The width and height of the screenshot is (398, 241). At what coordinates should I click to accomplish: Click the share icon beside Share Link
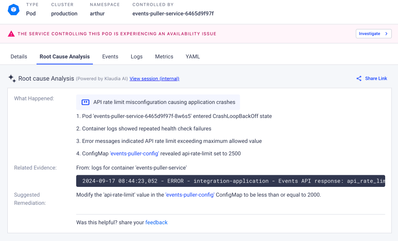tap(358, 78)
